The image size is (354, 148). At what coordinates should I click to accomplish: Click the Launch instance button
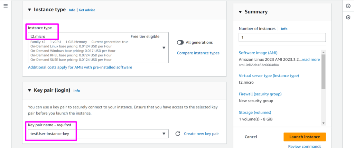pos(304,137)
